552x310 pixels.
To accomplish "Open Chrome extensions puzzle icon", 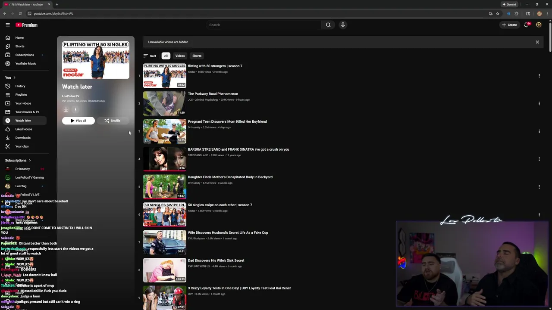I will pyautogui.click(x=516, y=13).
